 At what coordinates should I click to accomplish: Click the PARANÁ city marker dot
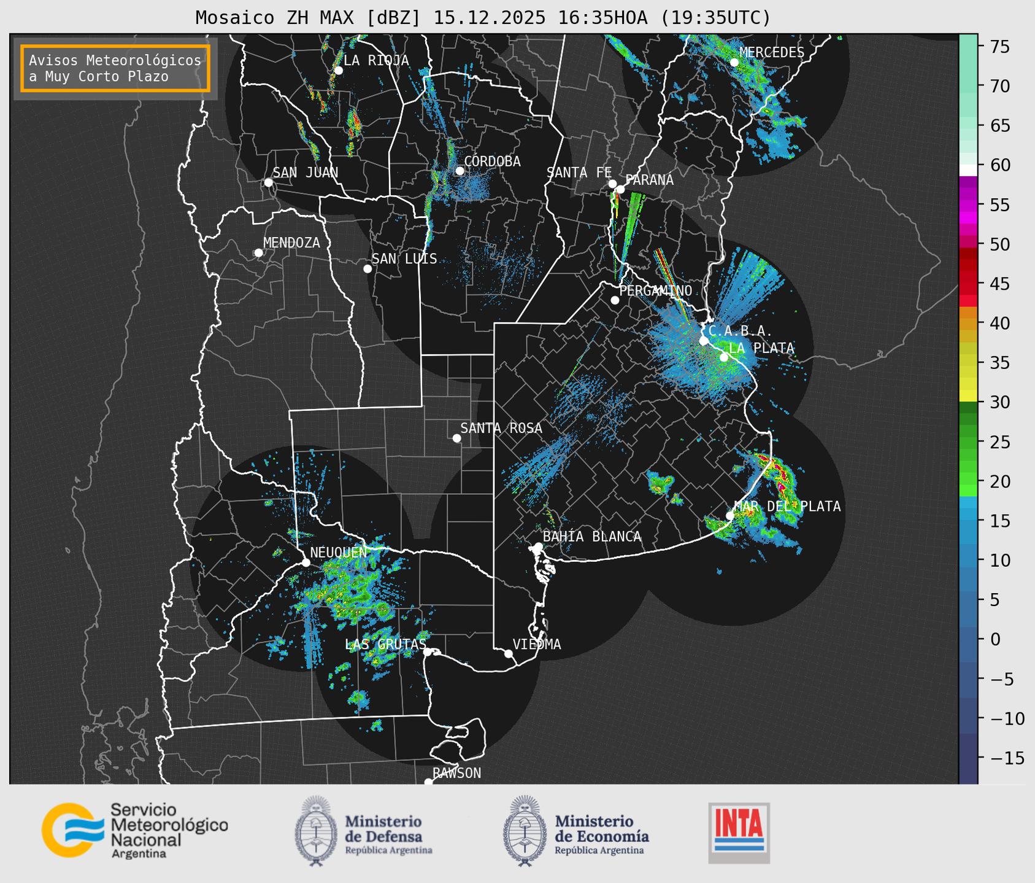tap(620, 189)
